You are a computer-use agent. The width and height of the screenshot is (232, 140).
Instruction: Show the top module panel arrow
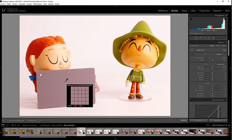tap(116, 6)
